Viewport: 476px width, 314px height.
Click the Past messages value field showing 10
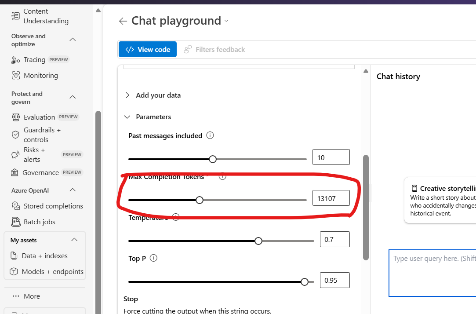331,157
